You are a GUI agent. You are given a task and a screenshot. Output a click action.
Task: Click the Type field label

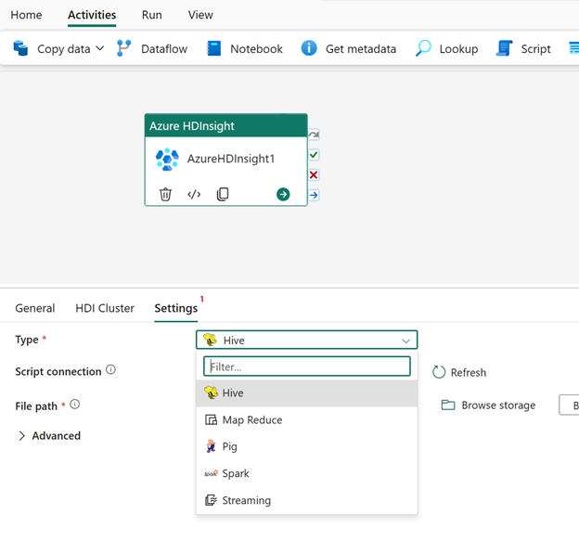[x=27, y=340]
